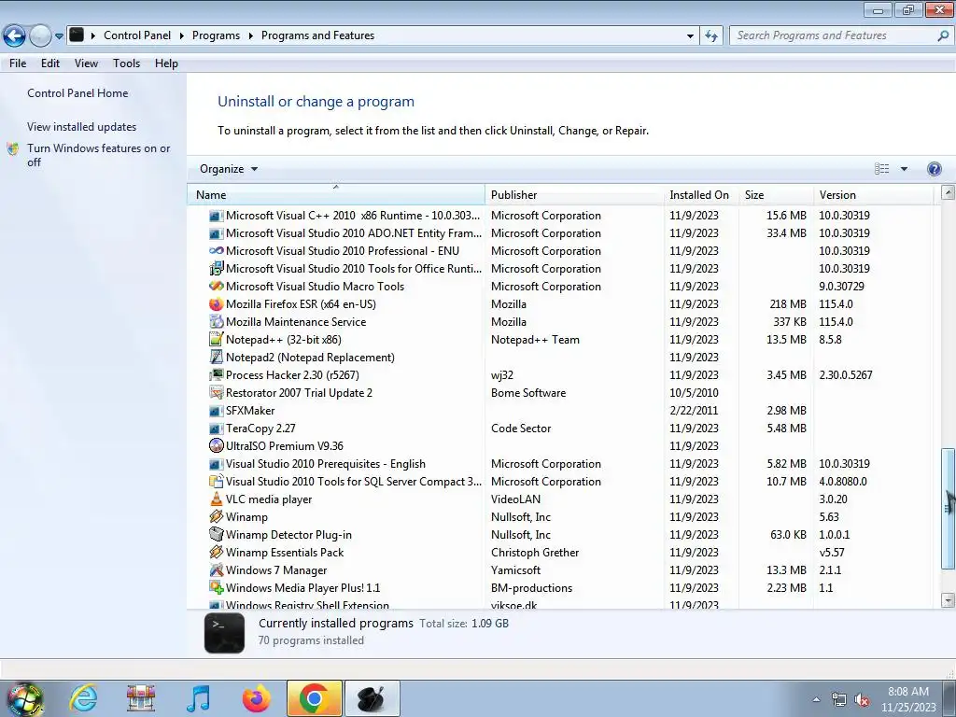Open the help question mark icon
The image size is (956, 717).
934,169
